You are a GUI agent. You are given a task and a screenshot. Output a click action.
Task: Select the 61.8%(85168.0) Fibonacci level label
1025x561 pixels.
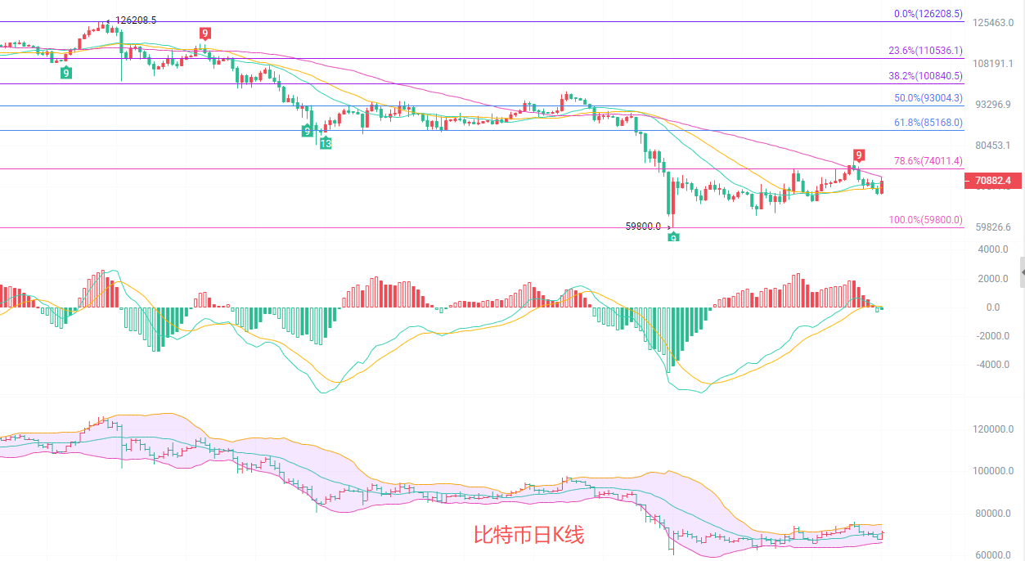928,123
